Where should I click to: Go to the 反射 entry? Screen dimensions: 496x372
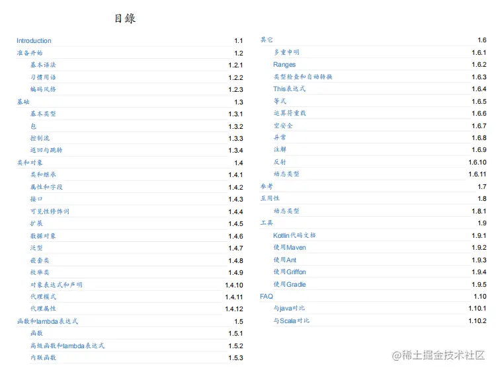[x=280, y=162]
